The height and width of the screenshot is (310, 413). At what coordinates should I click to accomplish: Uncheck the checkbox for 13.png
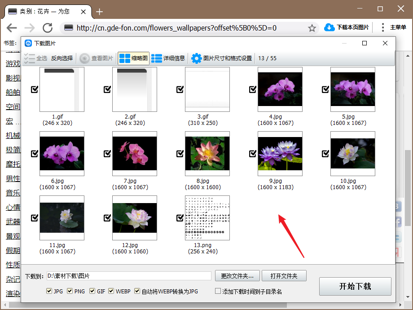pos(180,218)
